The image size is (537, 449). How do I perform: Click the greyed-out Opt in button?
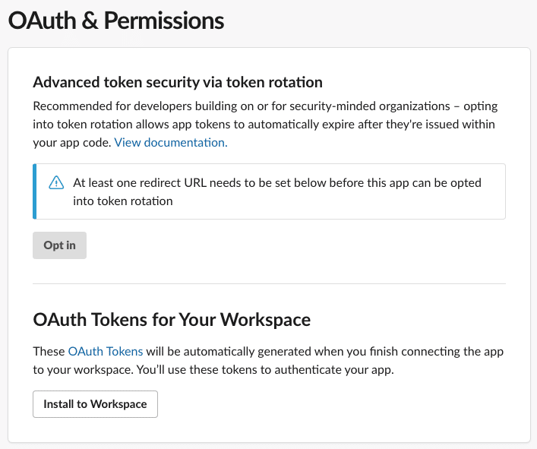[x=59, y=245]
